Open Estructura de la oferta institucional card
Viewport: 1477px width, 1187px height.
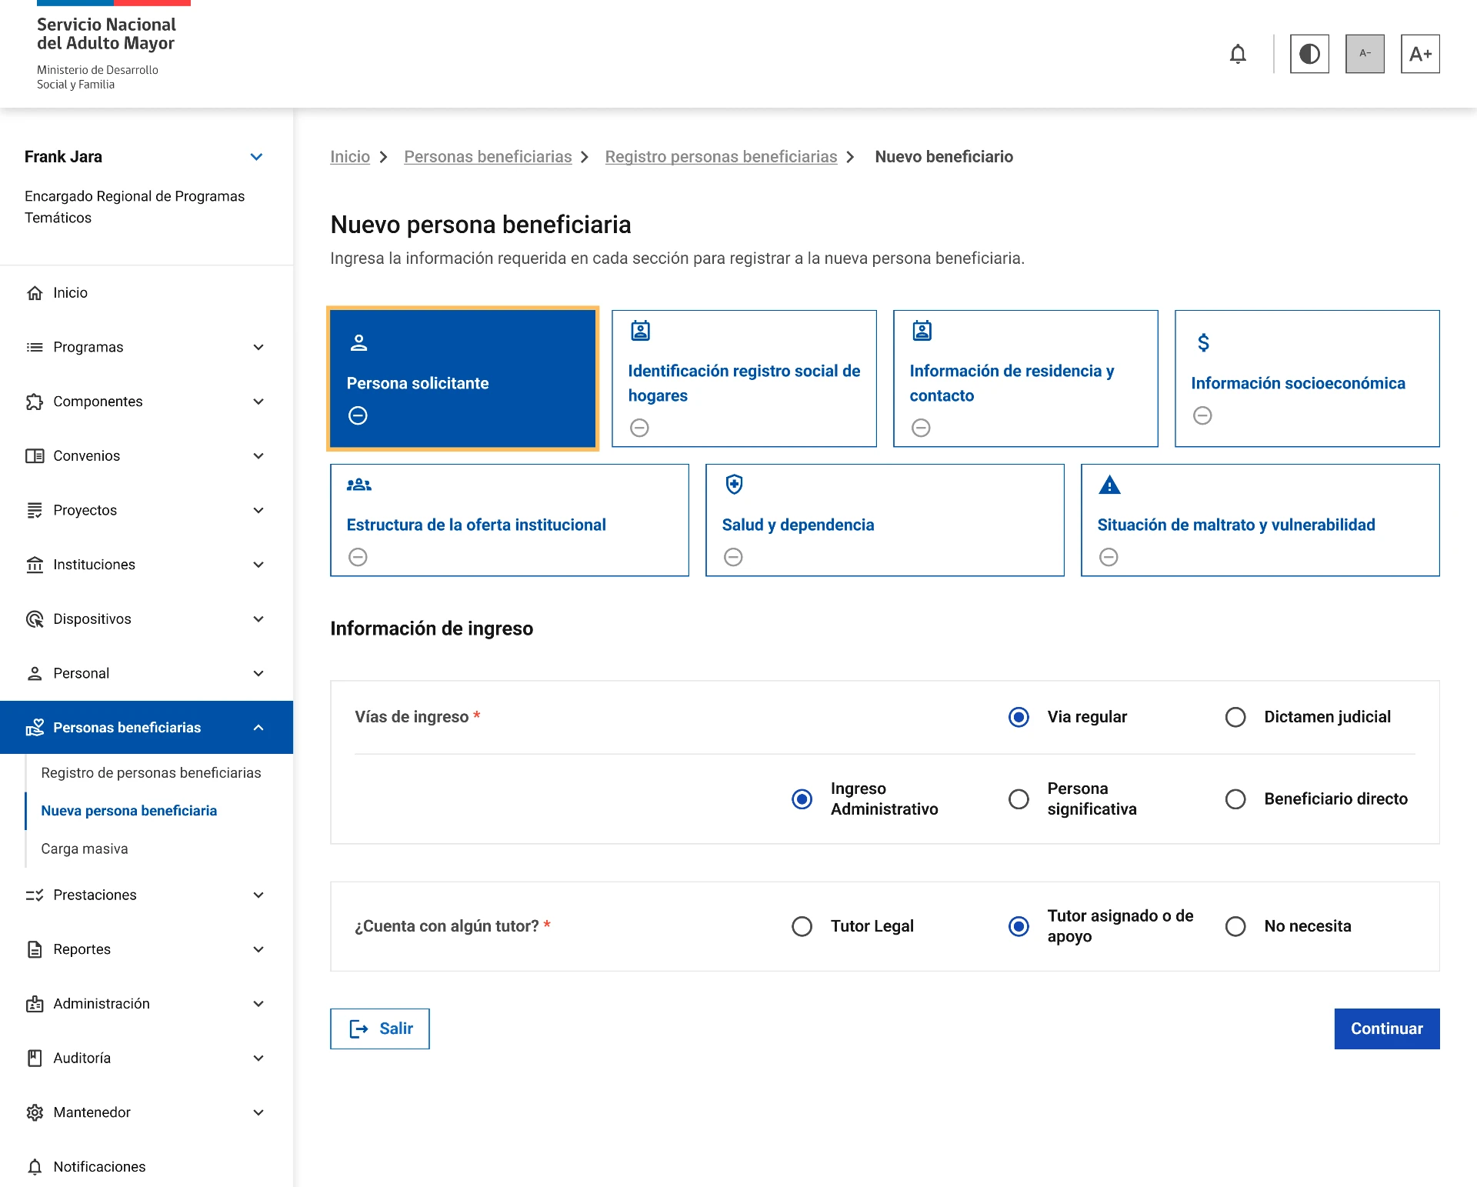tap(509, 520)
